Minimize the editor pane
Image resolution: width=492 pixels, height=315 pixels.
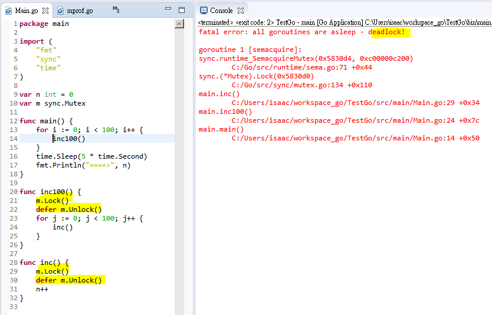click(168, 10)
